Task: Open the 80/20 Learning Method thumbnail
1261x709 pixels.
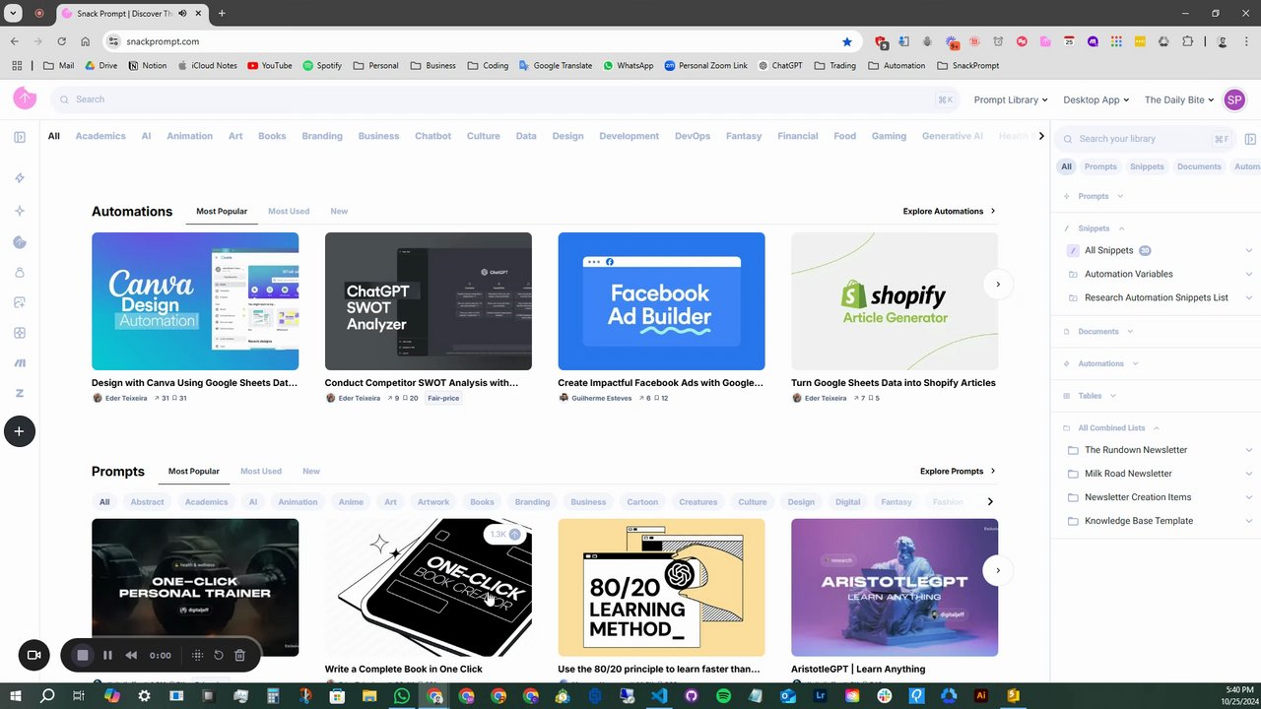Action: coord(661,588)
